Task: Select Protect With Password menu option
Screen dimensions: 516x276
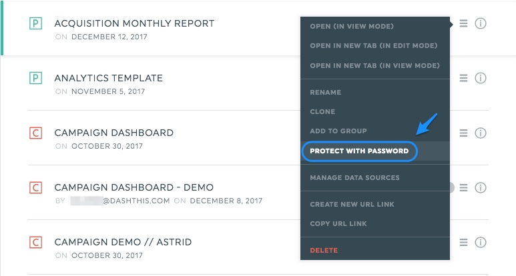Action: click(359, 151)
